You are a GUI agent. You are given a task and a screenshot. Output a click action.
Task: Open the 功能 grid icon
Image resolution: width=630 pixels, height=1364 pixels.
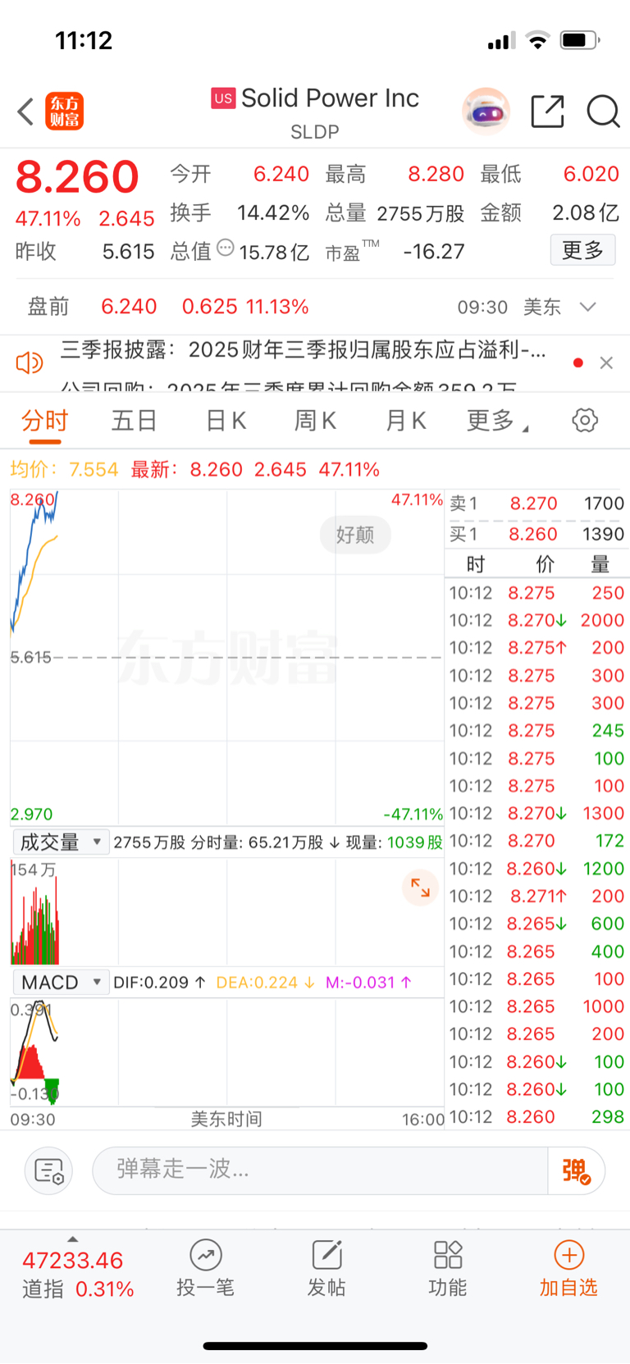[448, 1255]
